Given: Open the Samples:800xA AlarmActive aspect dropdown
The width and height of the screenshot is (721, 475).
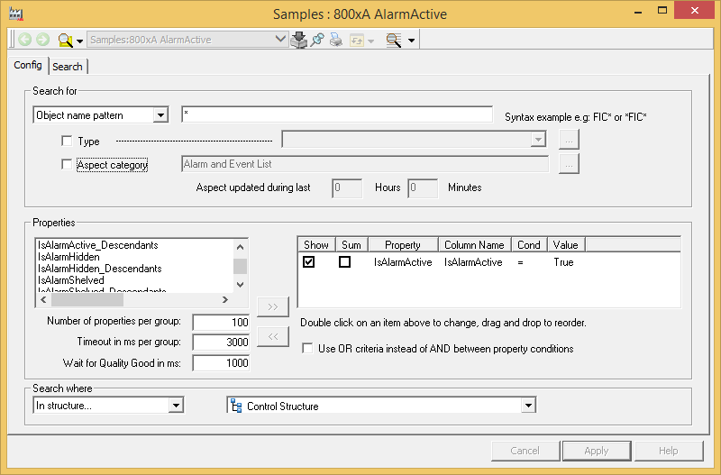Looking at the screenshot, I should click(280, 40).
